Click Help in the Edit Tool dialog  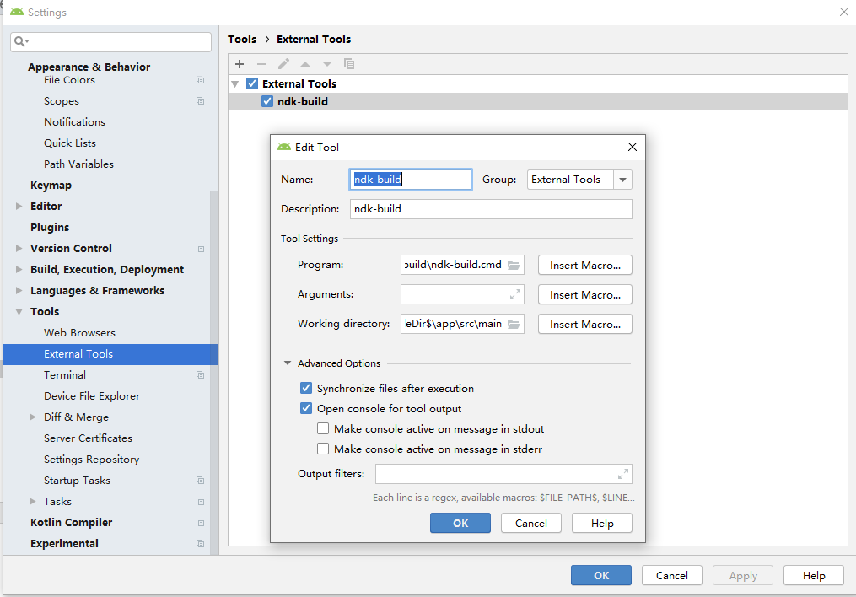[x=602, y=523]
